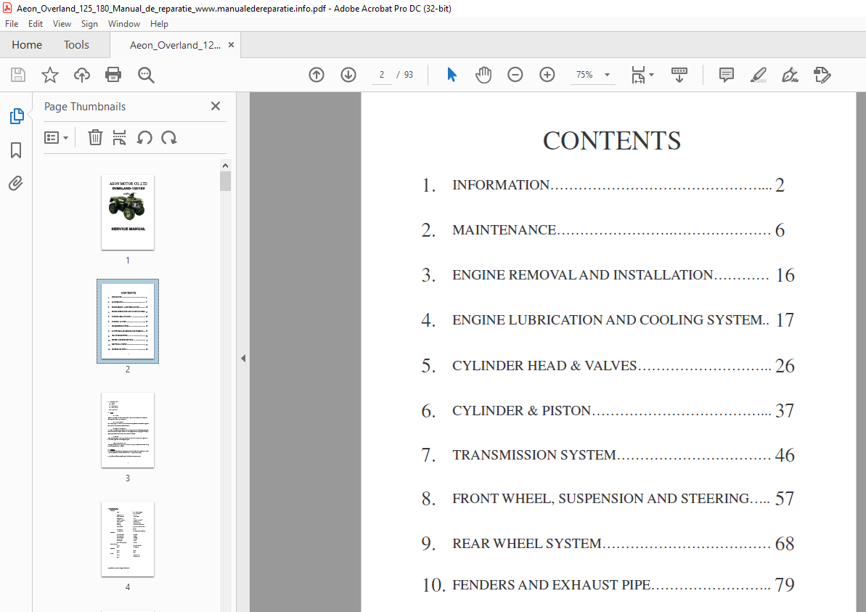Select the page 4 thumbnail
Screen dimensions: 866x612
coord(128,539)
